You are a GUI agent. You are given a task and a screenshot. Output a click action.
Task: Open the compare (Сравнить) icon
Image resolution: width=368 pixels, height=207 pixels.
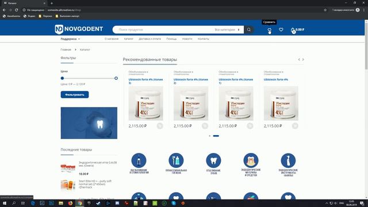click(270, 30)
